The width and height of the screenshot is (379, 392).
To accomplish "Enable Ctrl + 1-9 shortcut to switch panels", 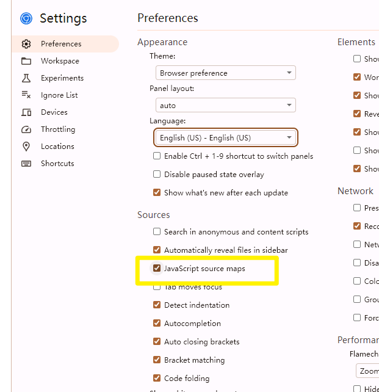I will click(157, 156).
